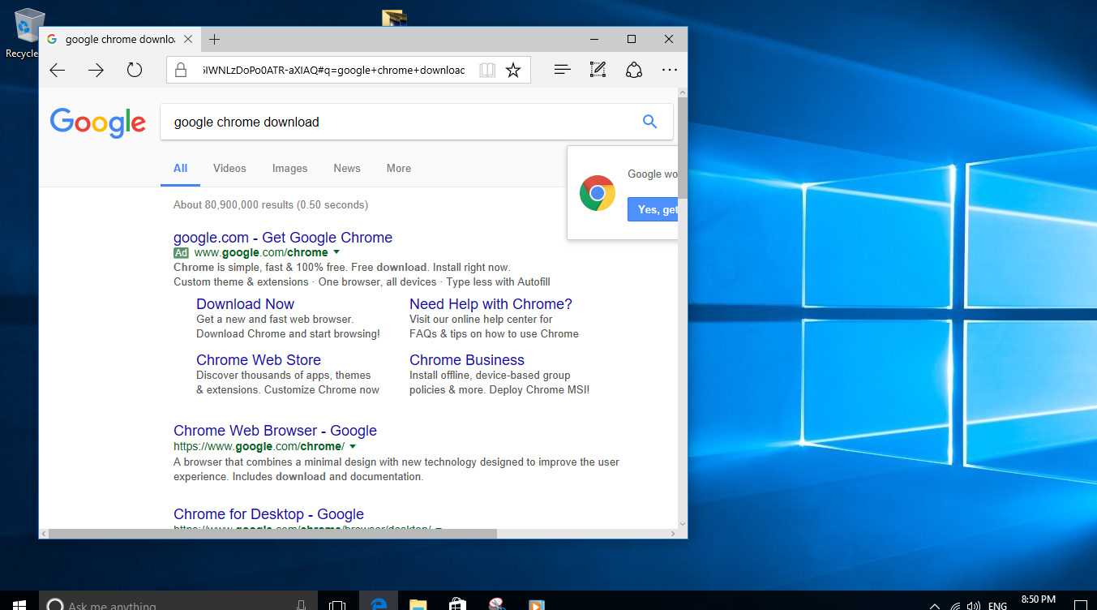
Task: Click the Cortana microphone icon
Action: (x=302, y=605)
